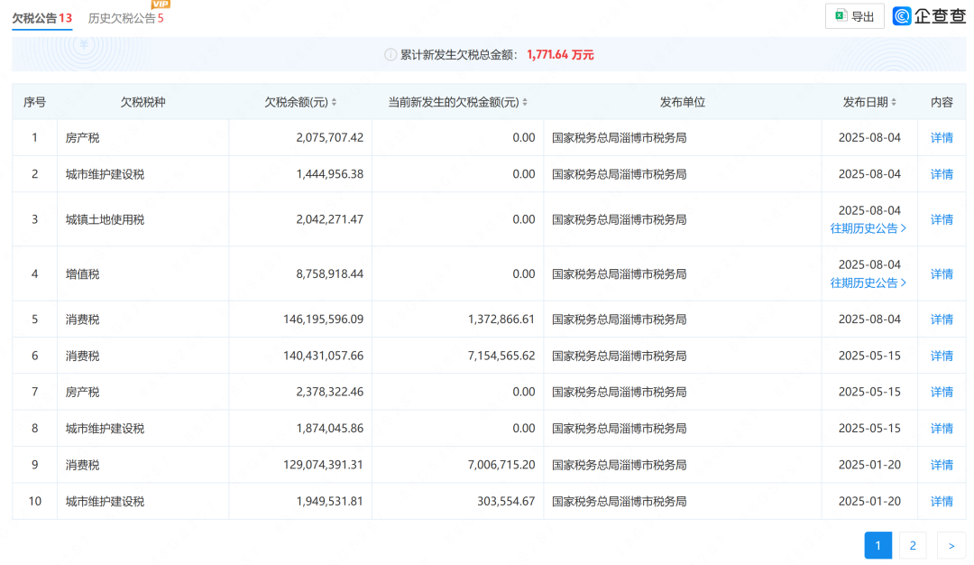Jump to page 2
974x565 pixels.
tap(913, 545)
